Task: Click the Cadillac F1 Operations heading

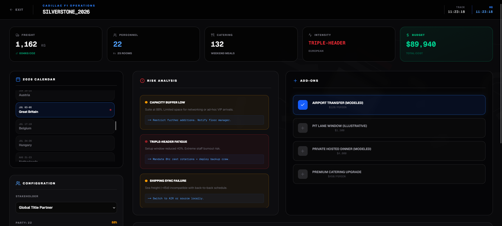Action: tap(69, 5)
